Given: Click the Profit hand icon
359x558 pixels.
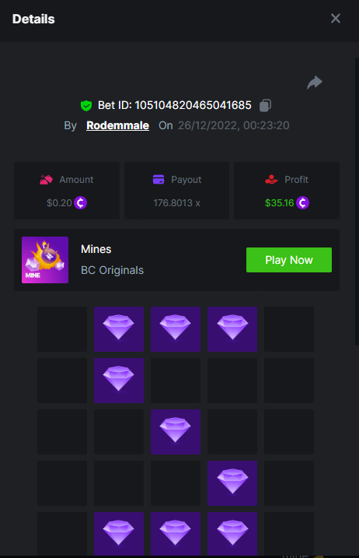Looking at the screenshot, I should click(x=271, y=179).
